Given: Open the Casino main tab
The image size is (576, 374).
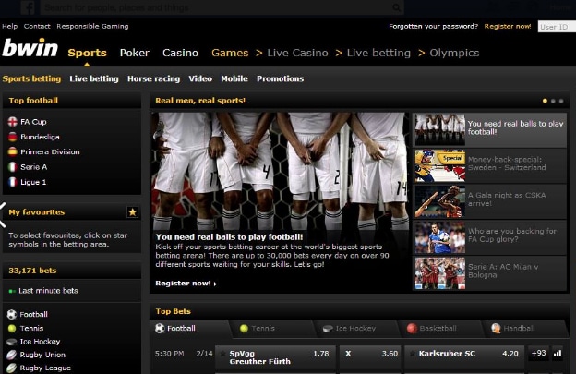Looking at the screenshot, I should (180, 53).
